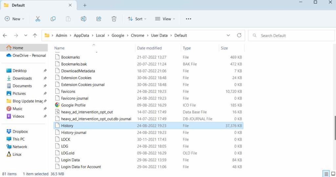Open Blog Update Images folder in sidebar

click(24, 101)
